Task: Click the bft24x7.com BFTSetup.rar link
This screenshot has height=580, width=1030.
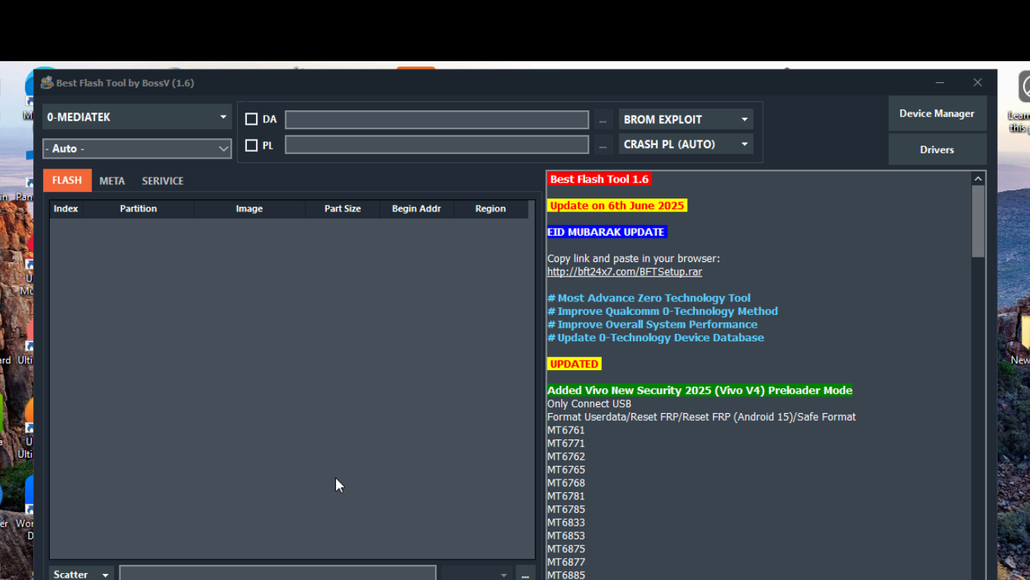Action: pos(624,272)
